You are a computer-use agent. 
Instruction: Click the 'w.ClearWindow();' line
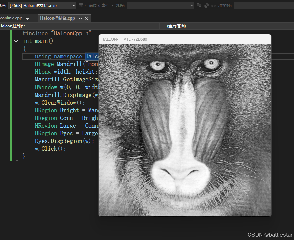[60, 103]
